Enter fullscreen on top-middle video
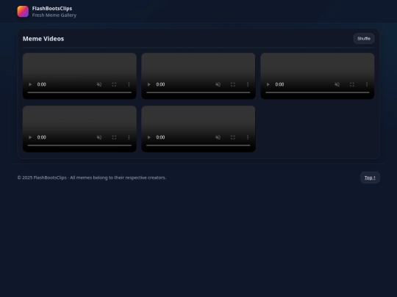 233,84
